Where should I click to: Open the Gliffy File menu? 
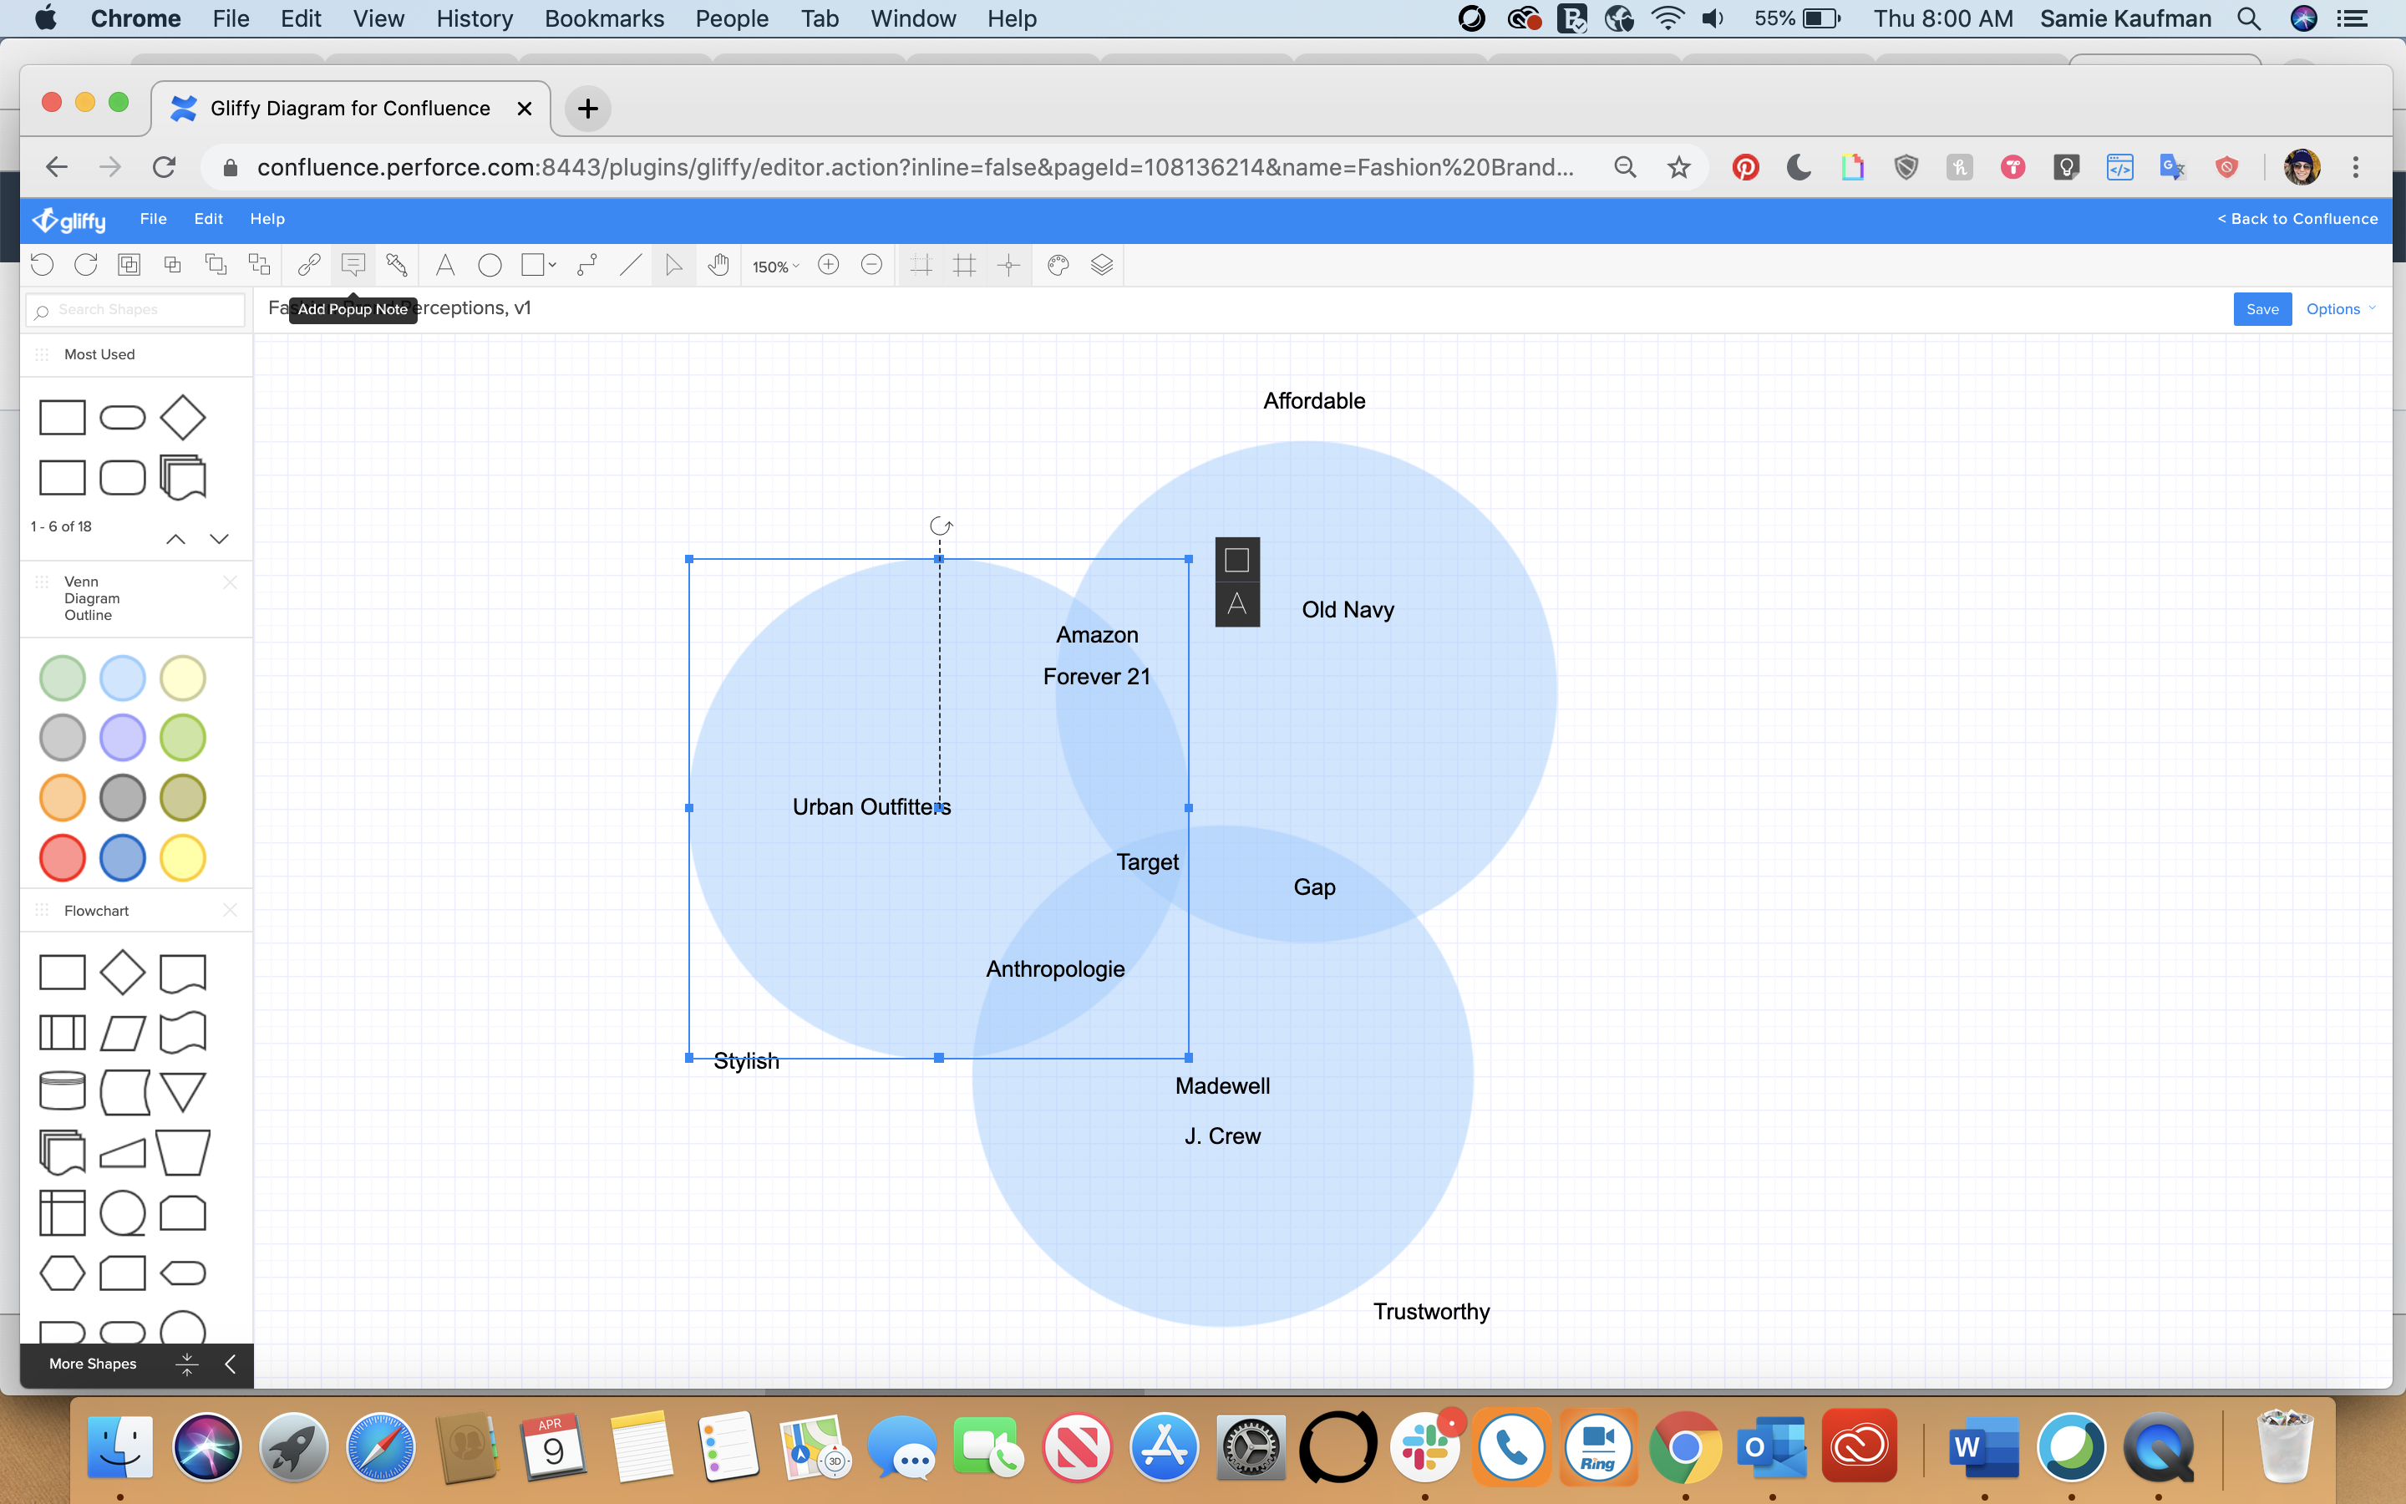pos(153,219)
